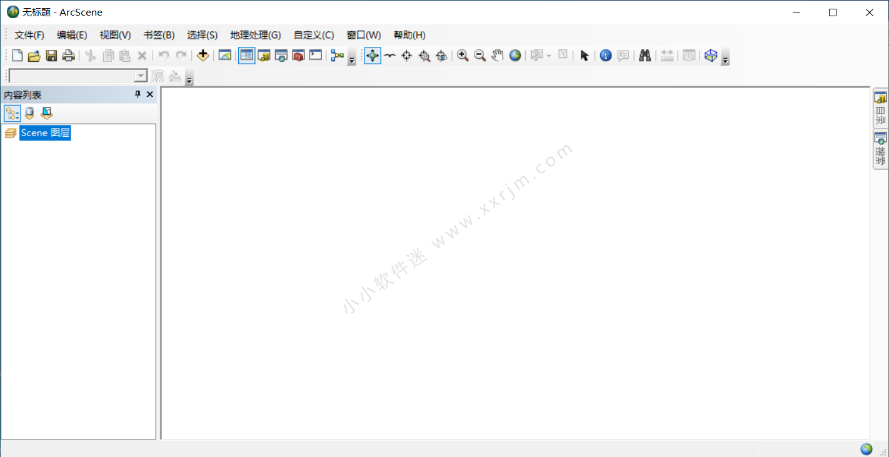Expand the standard toolbar options arrow
The width and height of the screenshot is (889, 457).
[x=352, y=60]
